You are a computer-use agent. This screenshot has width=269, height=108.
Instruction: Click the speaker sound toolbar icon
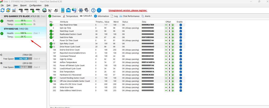point(86,10)
